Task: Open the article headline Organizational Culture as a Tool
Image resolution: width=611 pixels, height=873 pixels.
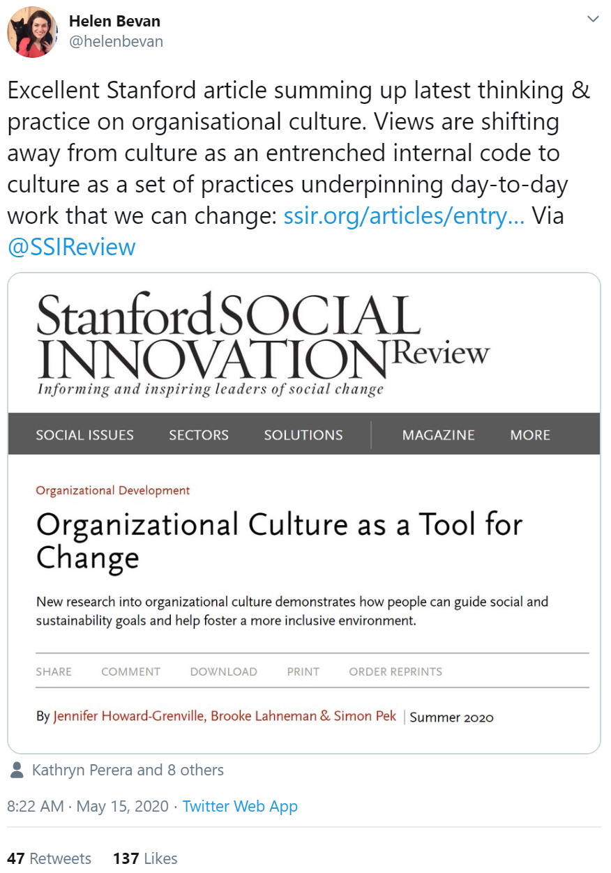Action: coord(279,541)
